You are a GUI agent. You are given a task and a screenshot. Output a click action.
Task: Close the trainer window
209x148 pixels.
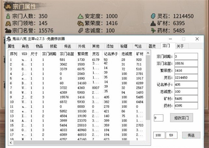tap(197, 39)
